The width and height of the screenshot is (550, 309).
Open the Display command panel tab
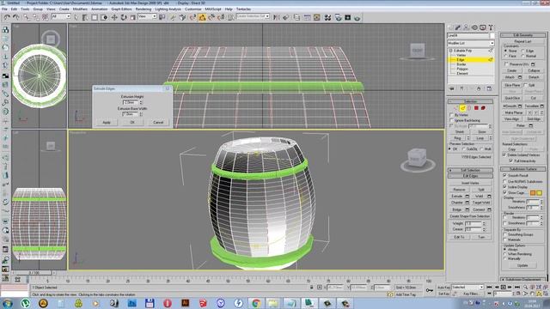pyautogui.click(x=483, y=27)
